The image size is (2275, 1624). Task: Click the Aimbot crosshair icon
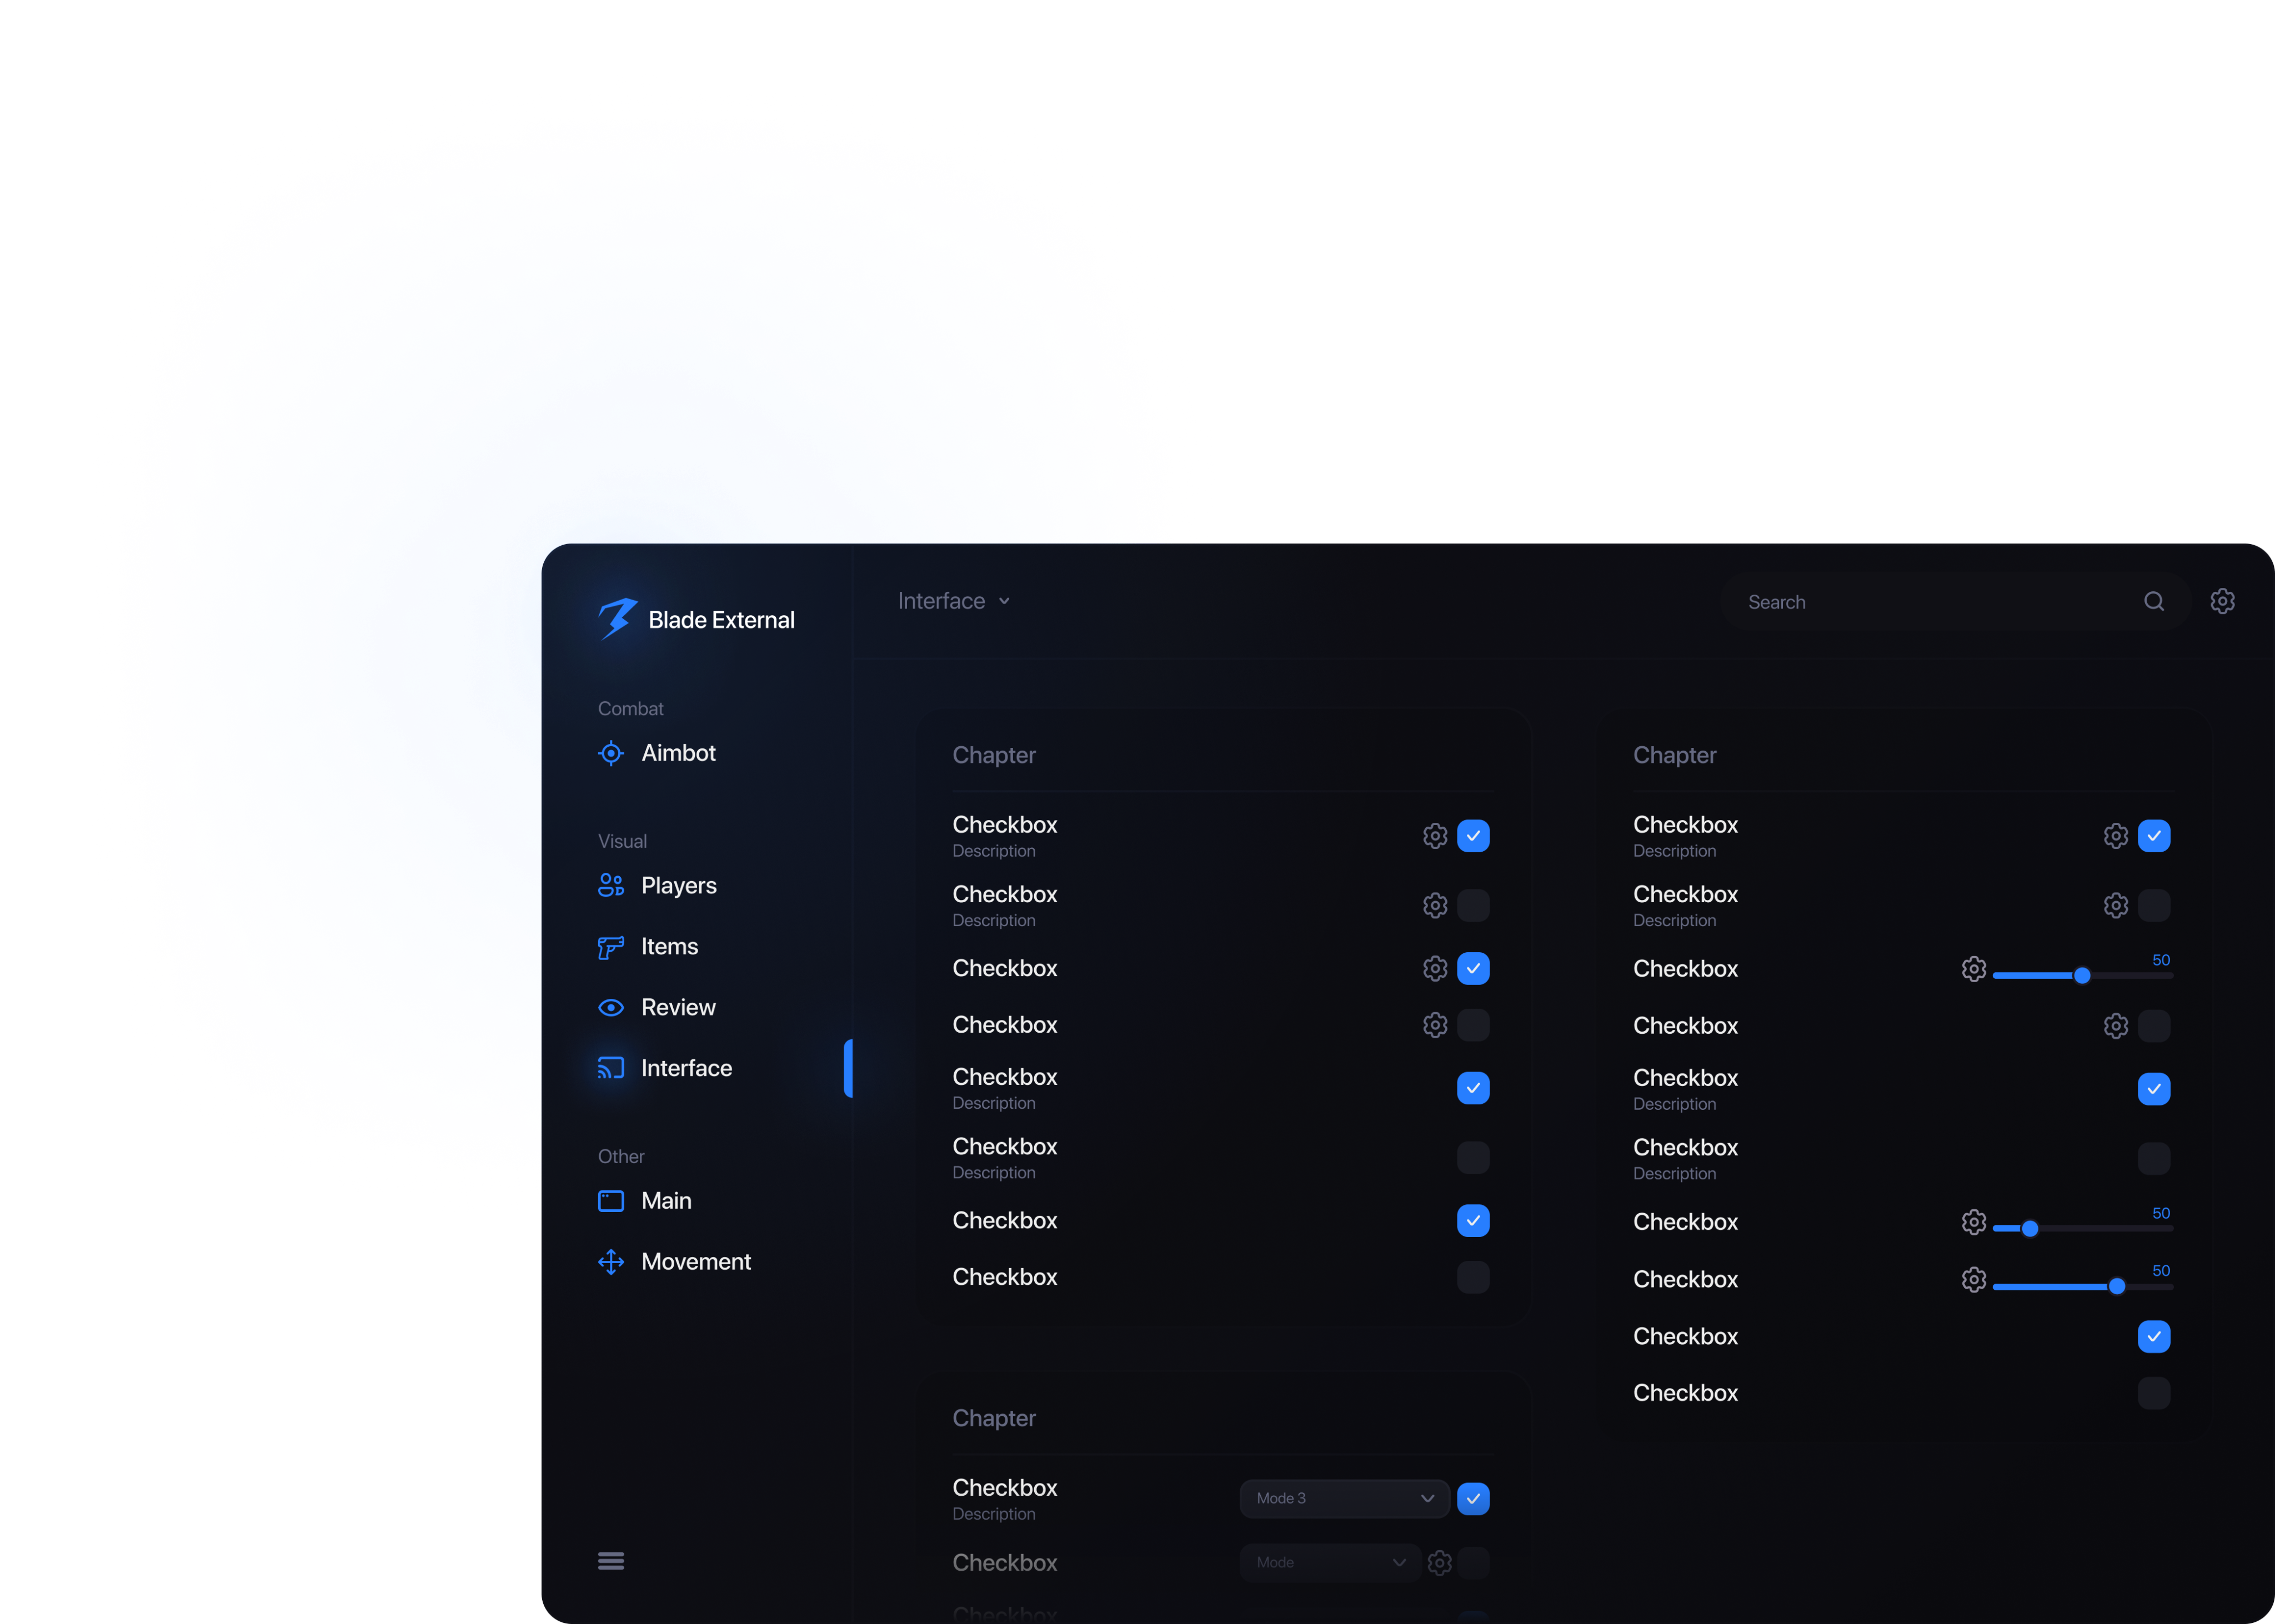(x=610, y=753)
